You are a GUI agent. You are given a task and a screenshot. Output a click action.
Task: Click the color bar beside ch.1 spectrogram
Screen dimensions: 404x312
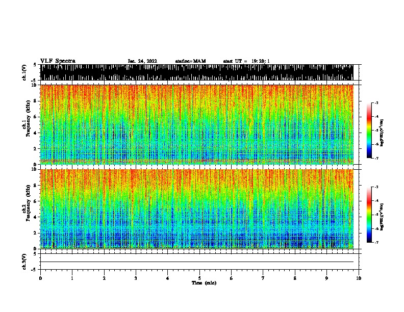point(369,131)
